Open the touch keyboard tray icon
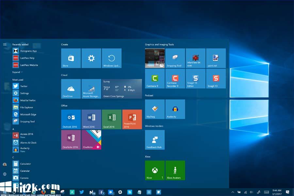Screen dimensions: 294x196 click(267, 192)
